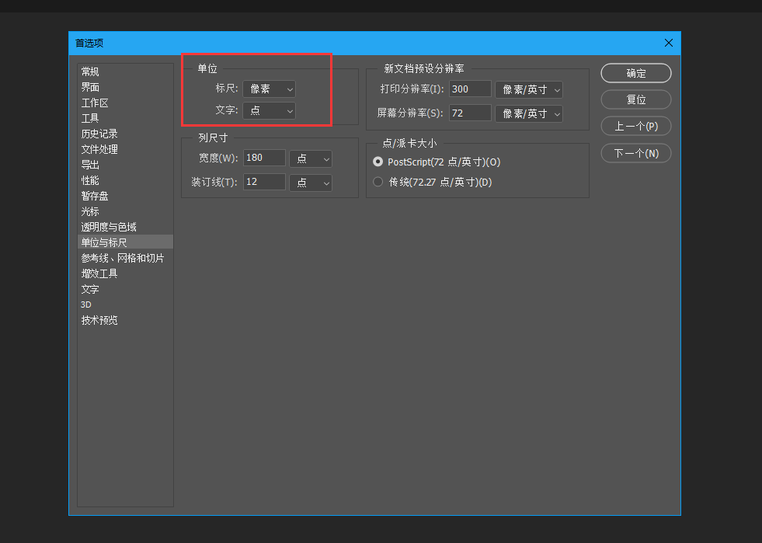Open the 常规 preferences category

tap(90, 72)
